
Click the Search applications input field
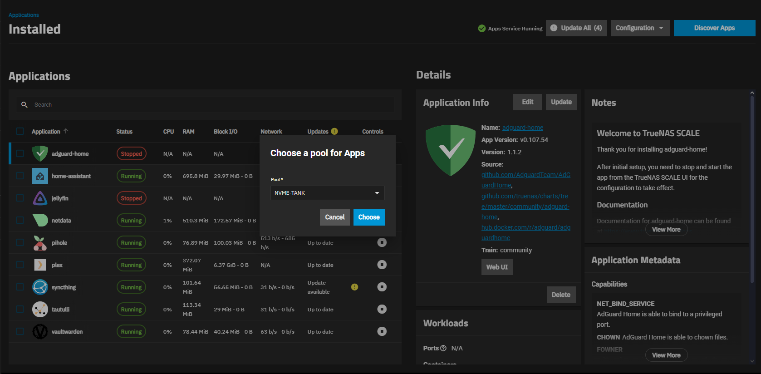point(205,105)
